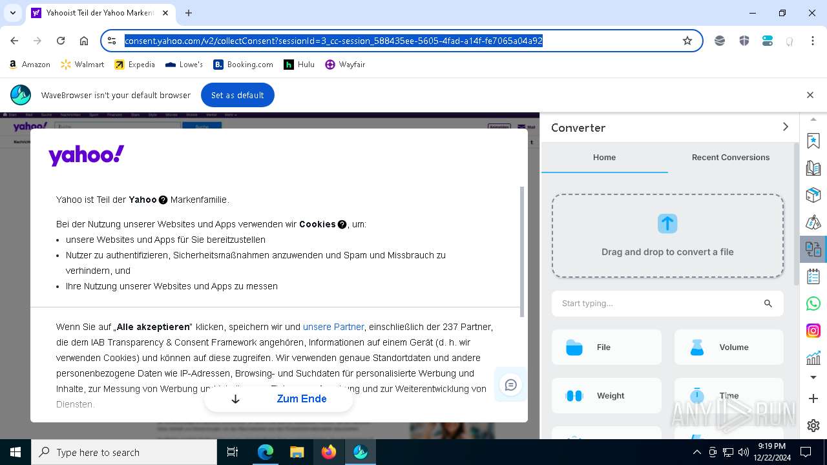
Task: Open the Amazon bookmark
Action: 30,65
